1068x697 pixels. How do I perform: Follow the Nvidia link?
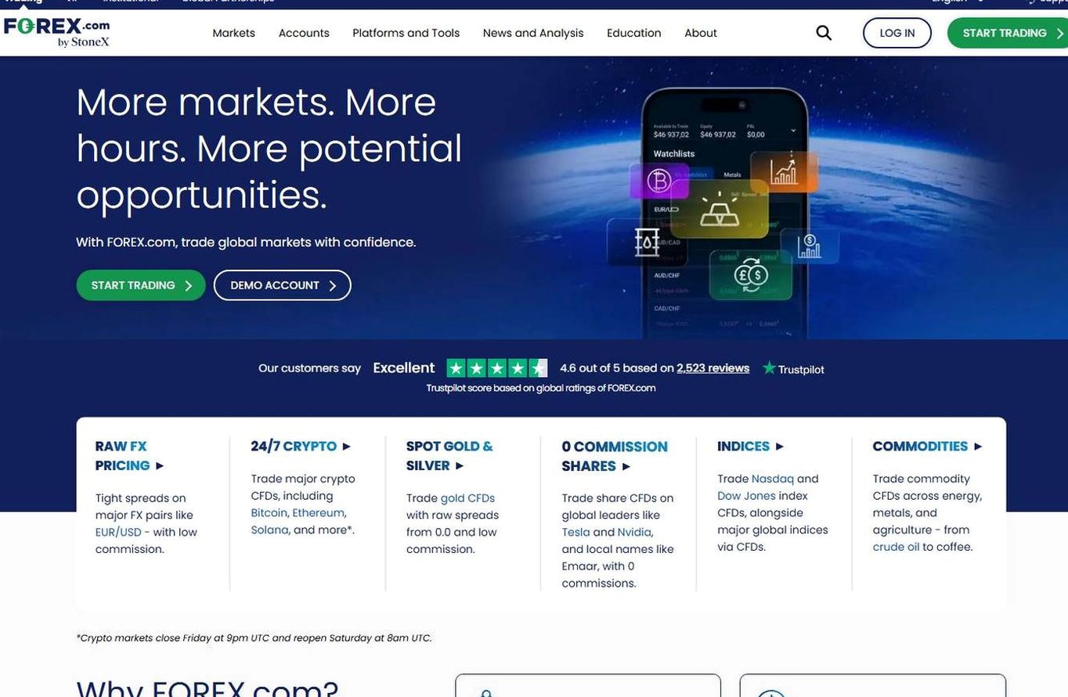(634, 532)
